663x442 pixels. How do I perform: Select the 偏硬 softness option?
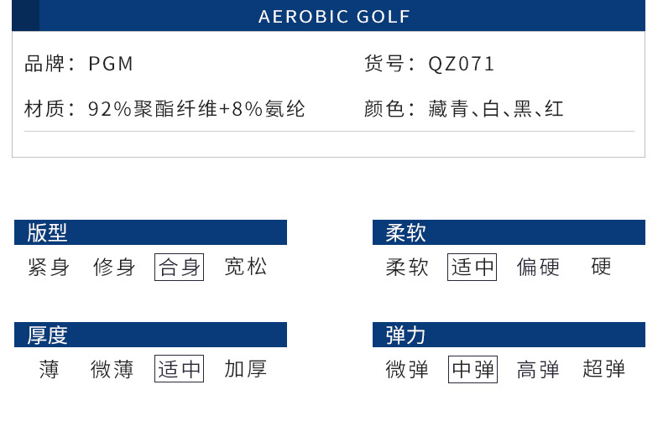coord(538,268)
